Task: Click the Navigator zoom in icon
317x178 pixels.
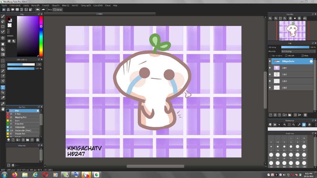Action: 276,18
